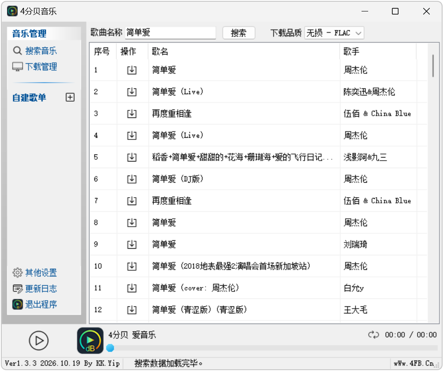This screenshot has width=443, height=371.
Task: Open 其他设置 settings page
Action: tap(41, 273)
